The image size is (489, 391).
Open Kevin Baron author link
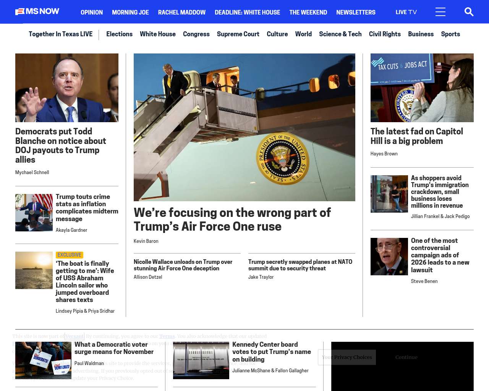146,241
